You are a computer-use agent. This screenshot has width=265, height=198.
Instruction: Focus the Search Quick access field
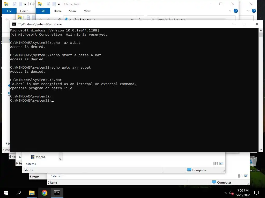(191, 19)
